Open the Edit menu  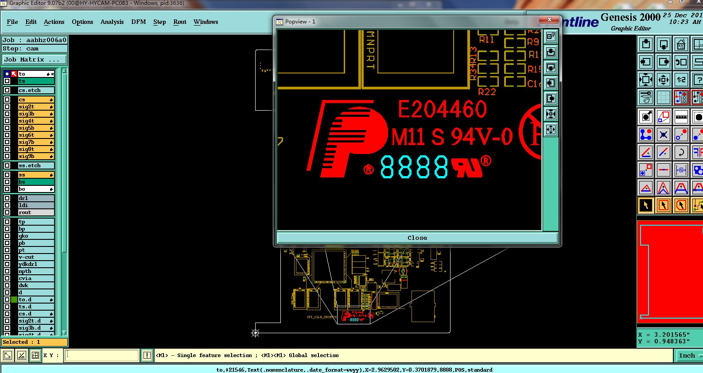pos(31,22)
